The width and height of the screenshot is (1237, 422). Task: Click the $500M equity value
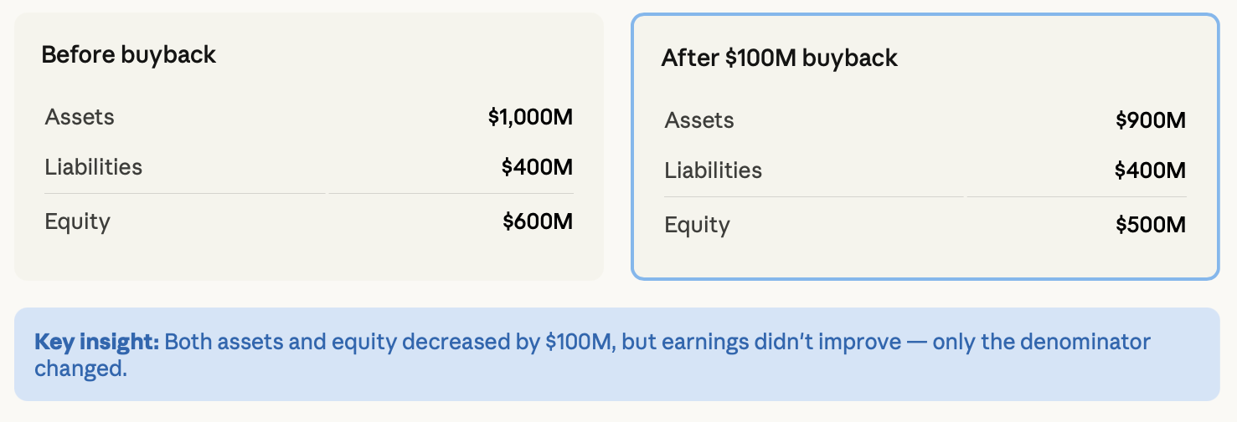pyautogui.click(x=1151, y=225)
